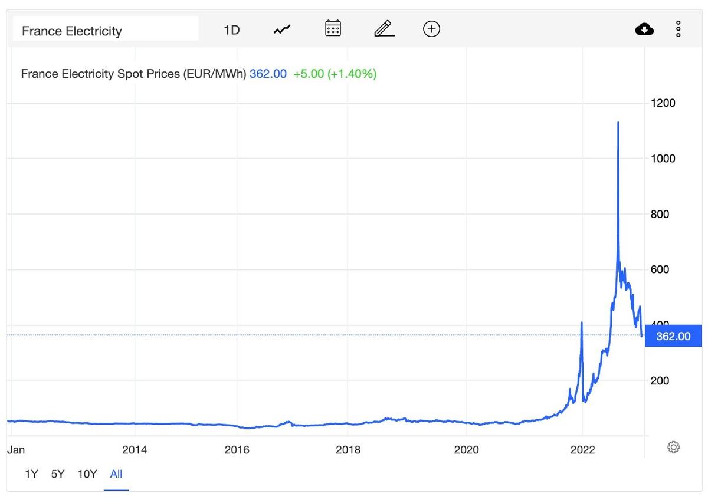
Task: Open the calendar date range picker
Action: pyautogui.click(x=332, y=28)
